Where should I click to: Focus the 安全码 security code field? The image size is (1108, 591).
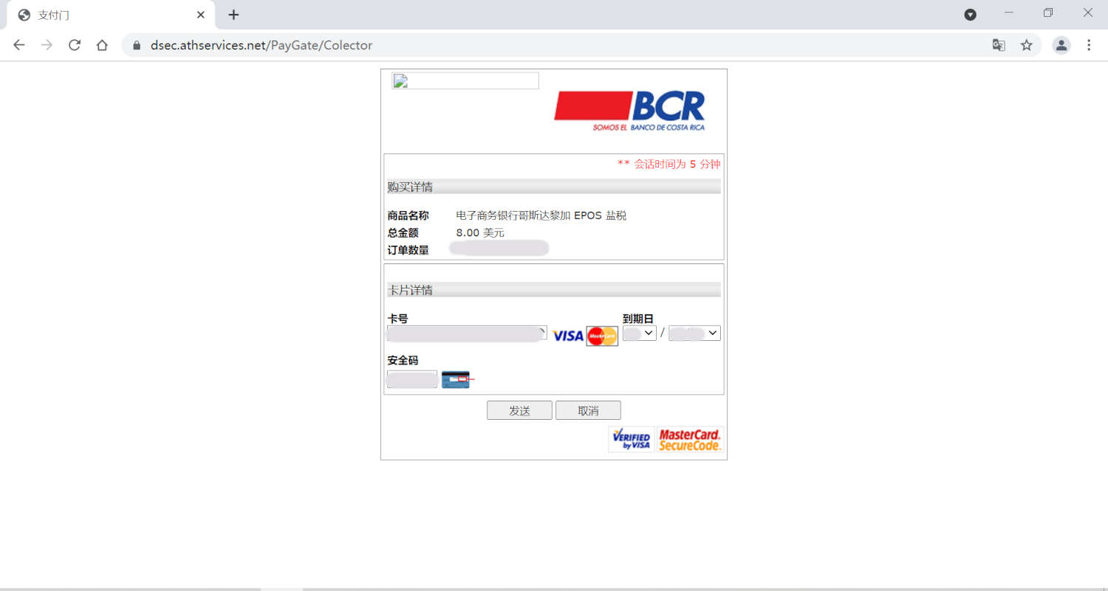click(412, 379)
